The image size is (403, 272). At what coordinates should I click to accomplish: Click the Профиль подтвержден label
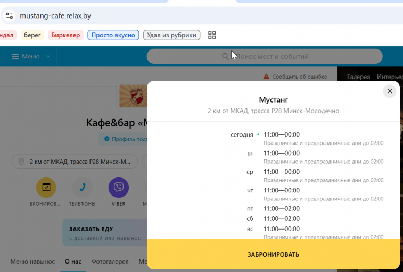(x=129, y=139)
